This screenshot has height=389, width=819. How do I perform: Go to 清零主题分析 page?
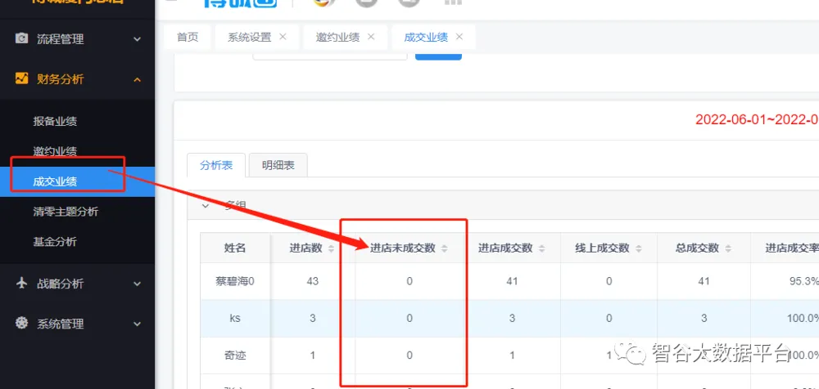(66, 212)
